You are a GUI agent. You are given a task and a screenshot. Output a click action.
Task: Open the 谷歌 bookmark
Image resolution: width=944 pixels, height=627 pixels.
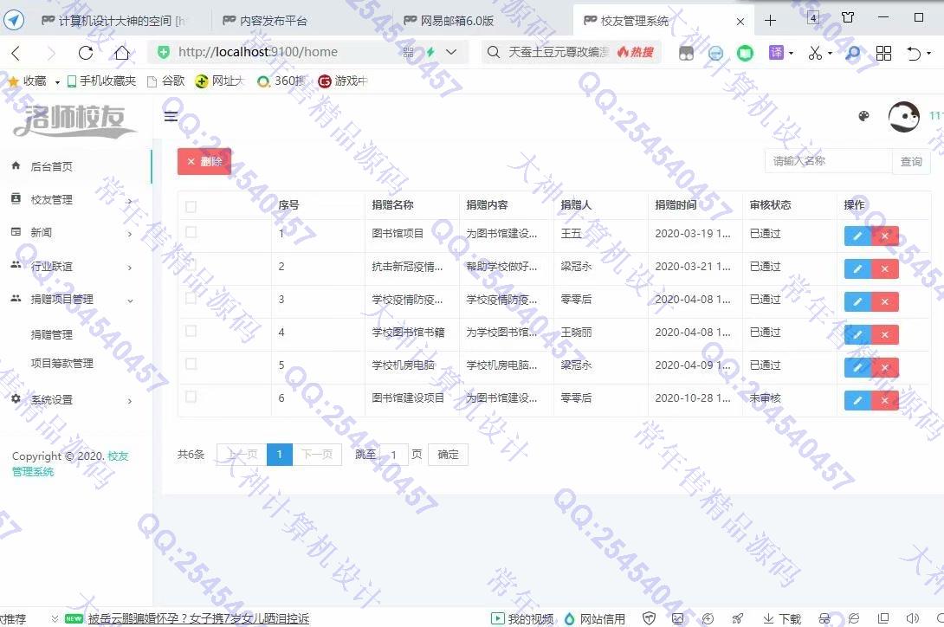166,81
